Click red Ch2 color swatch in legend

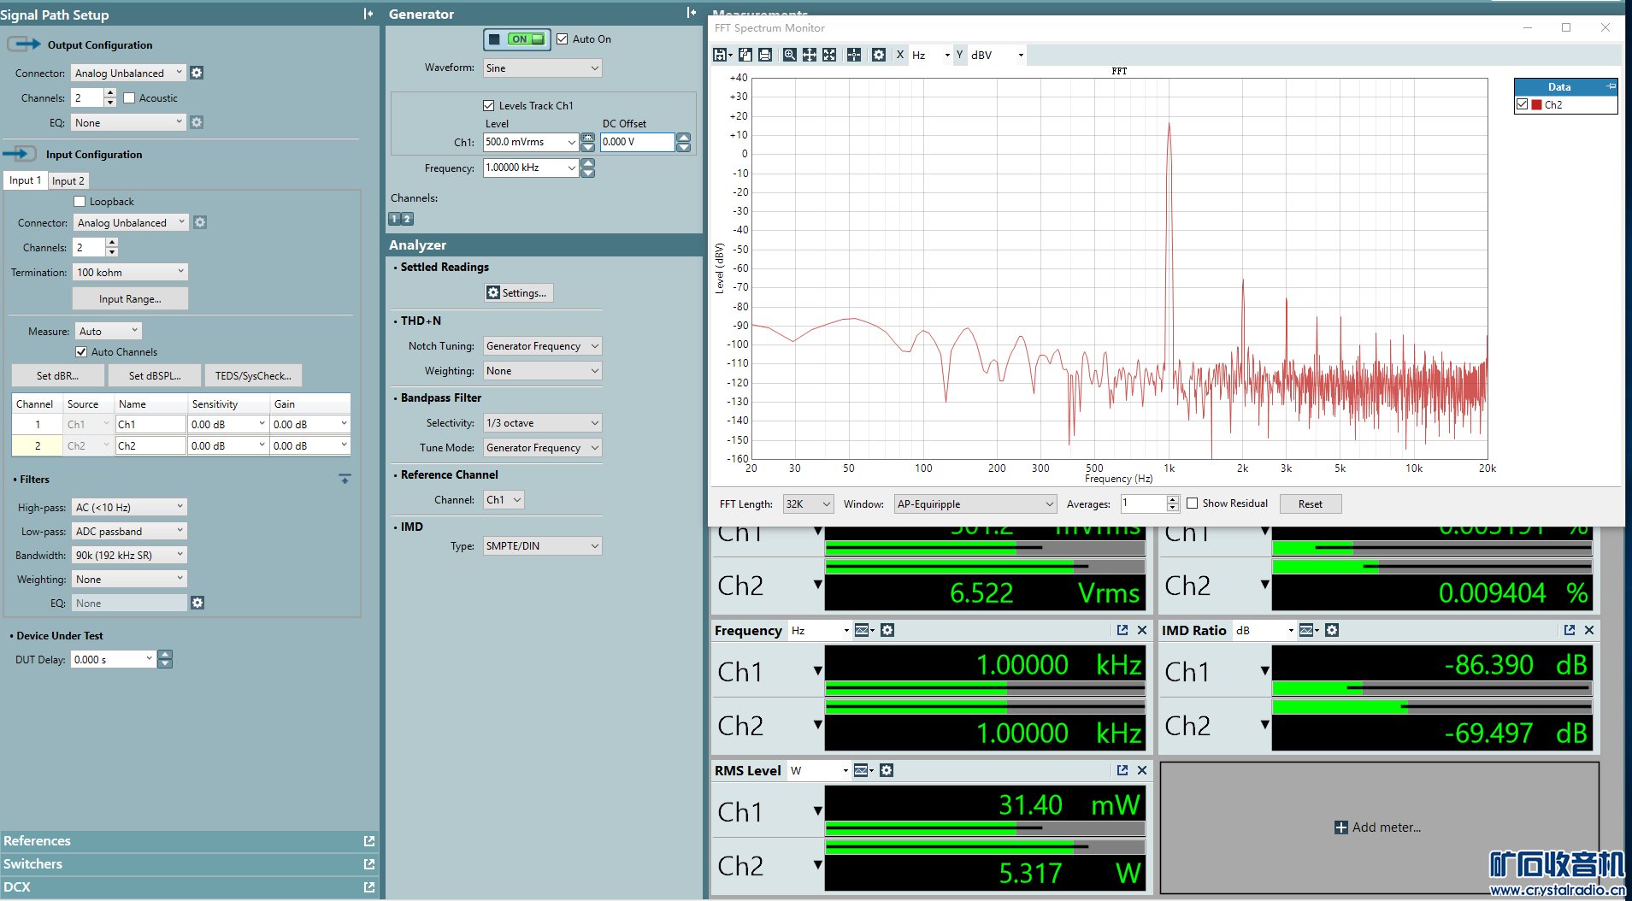pos(1536,104)
